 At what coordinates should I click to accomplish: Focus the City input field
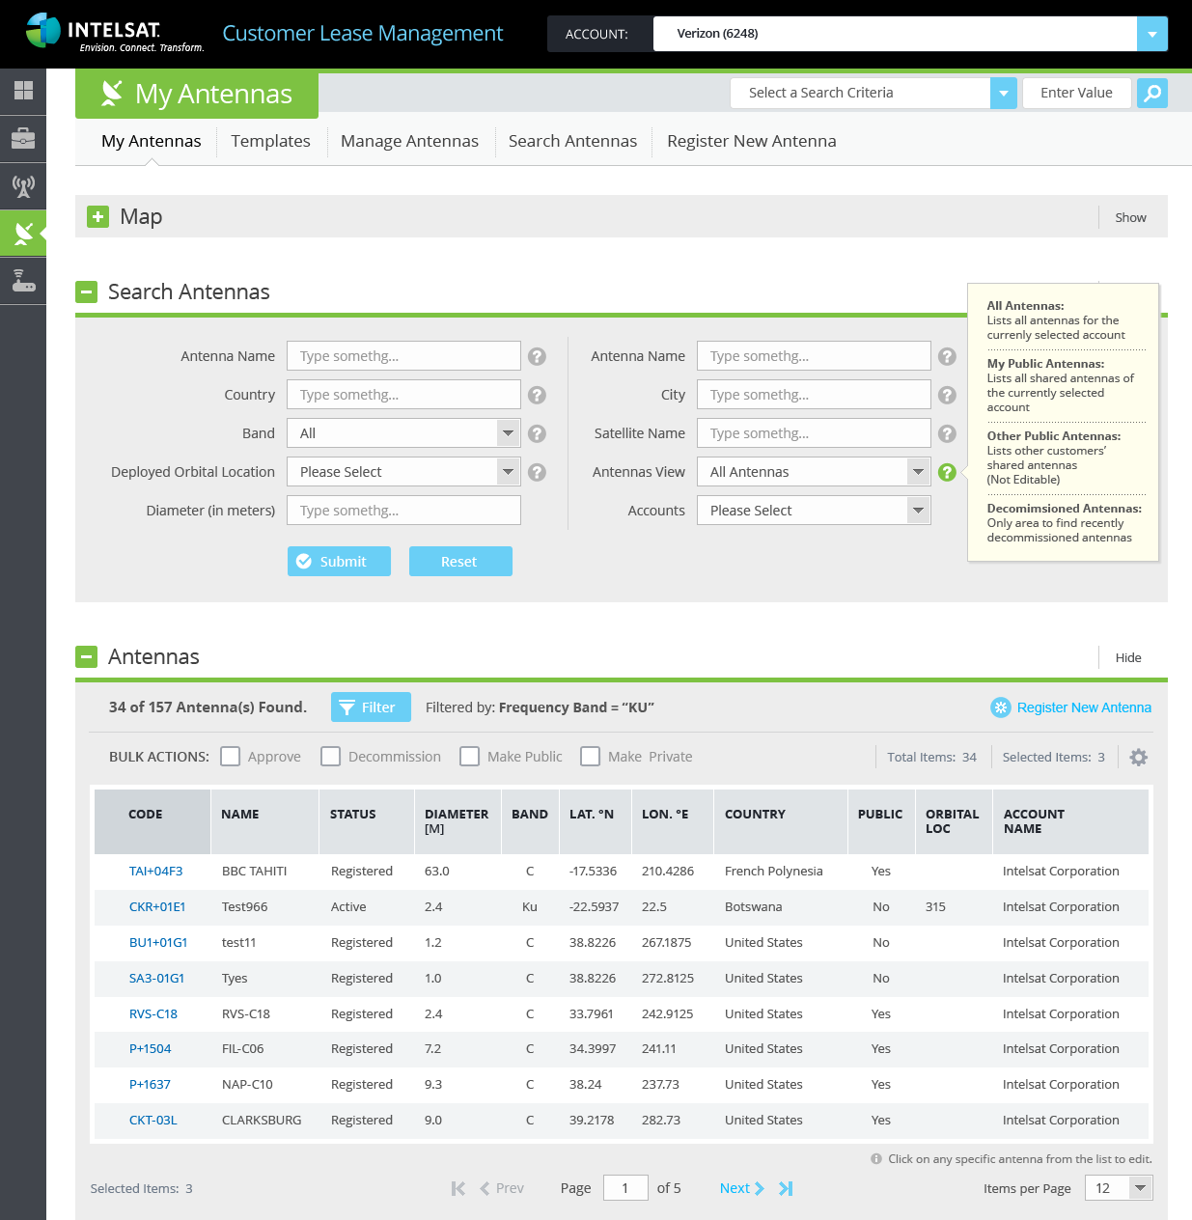[814, 395]
